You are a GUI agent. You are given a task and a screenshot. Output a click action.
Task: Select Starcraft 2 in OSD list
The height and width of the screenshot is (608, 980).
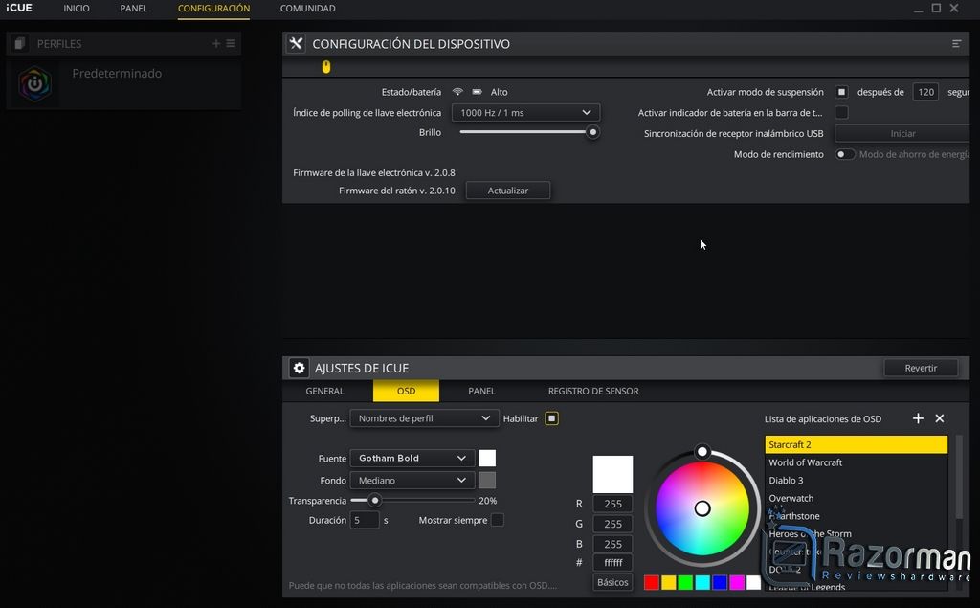click(x=857, y=444)
